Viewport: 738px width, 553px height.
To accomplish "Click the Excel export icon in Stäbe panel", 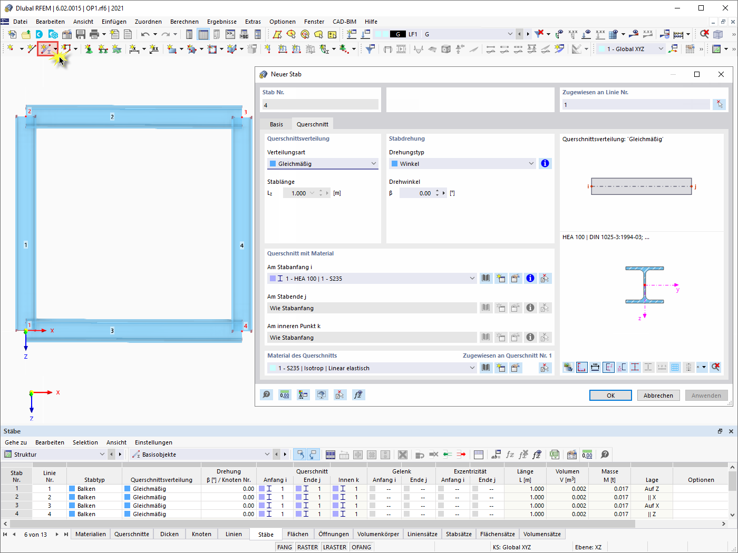I will pos(555,454).
